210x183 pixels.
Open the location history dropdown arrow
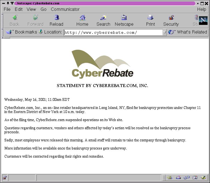click(x=165, y=32)
